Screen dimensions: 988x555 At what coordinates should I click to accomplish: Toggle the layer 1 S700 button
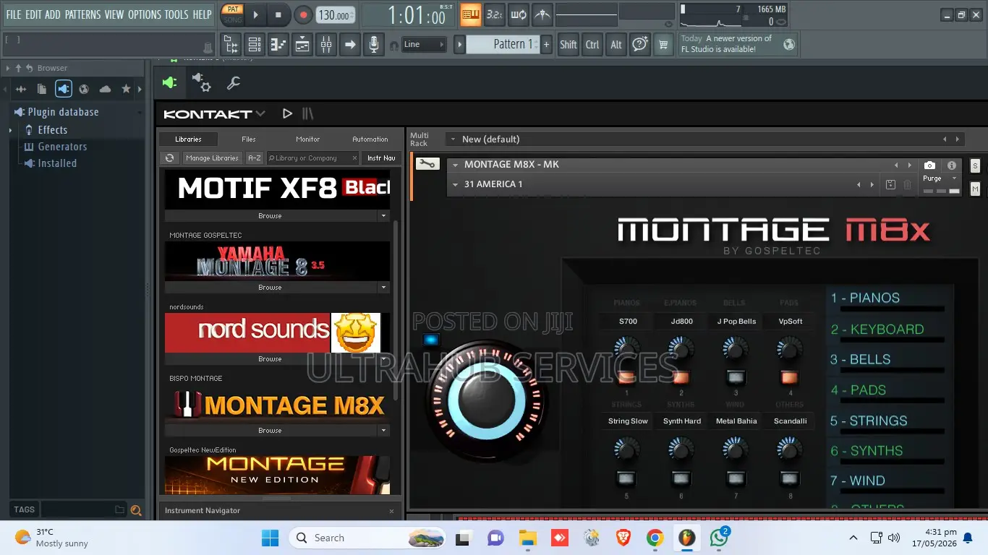626,377
